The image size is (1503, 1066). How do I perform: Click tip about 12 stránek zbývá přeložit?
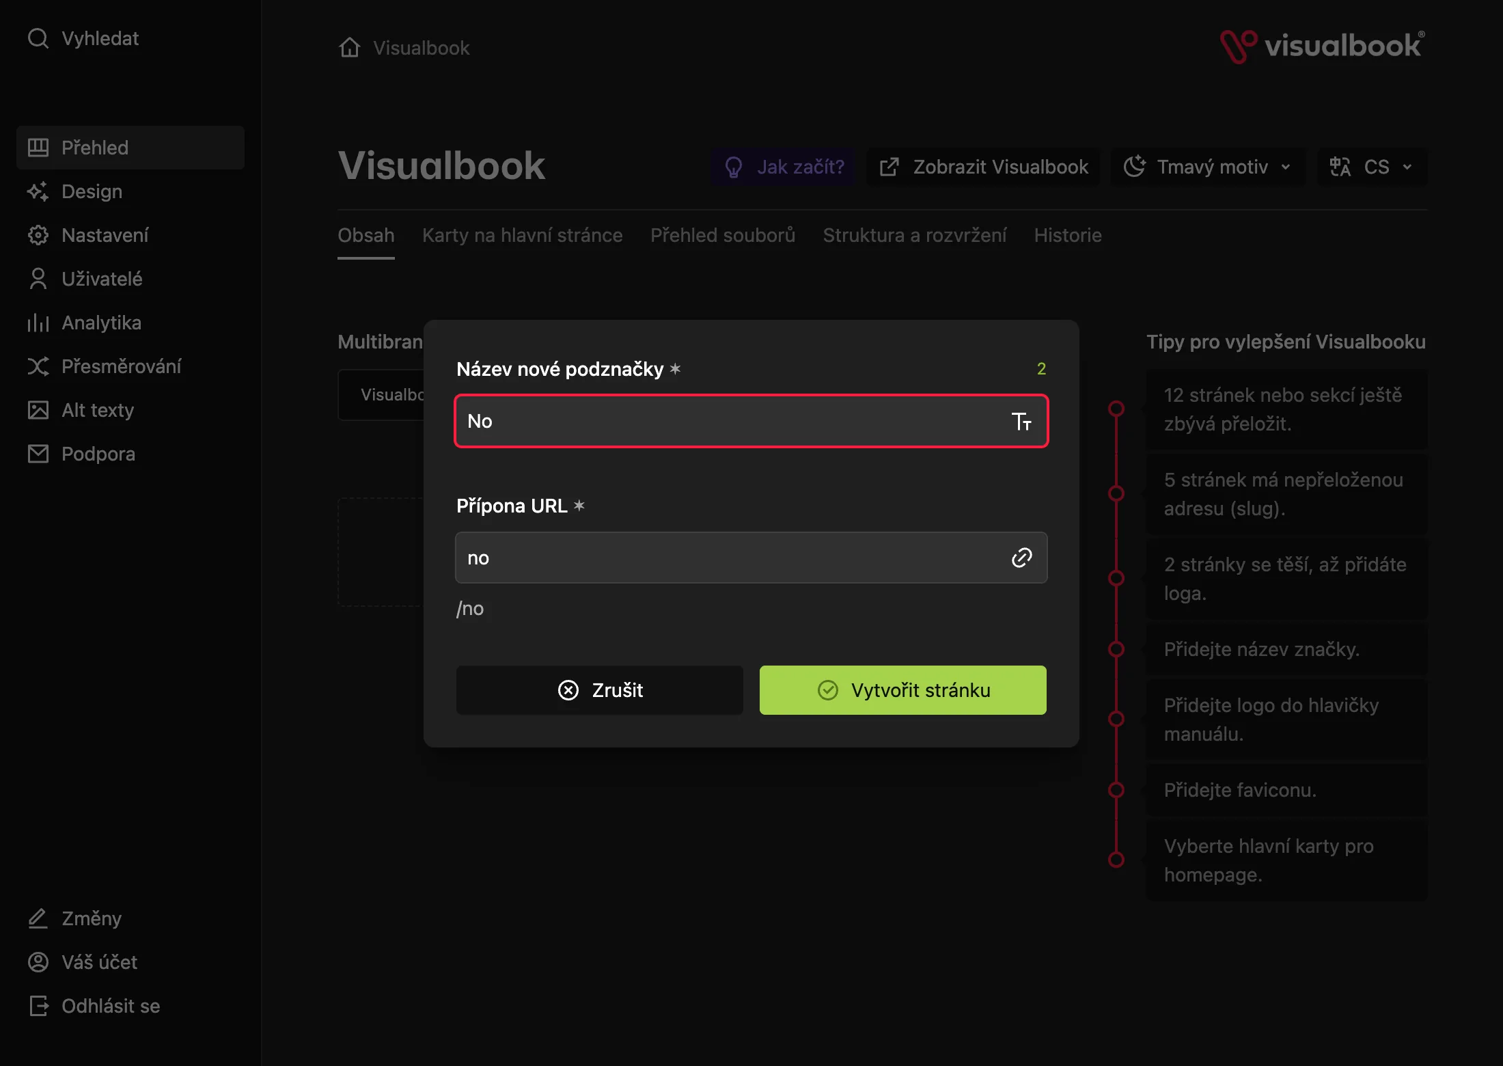tap(1287, 409)
